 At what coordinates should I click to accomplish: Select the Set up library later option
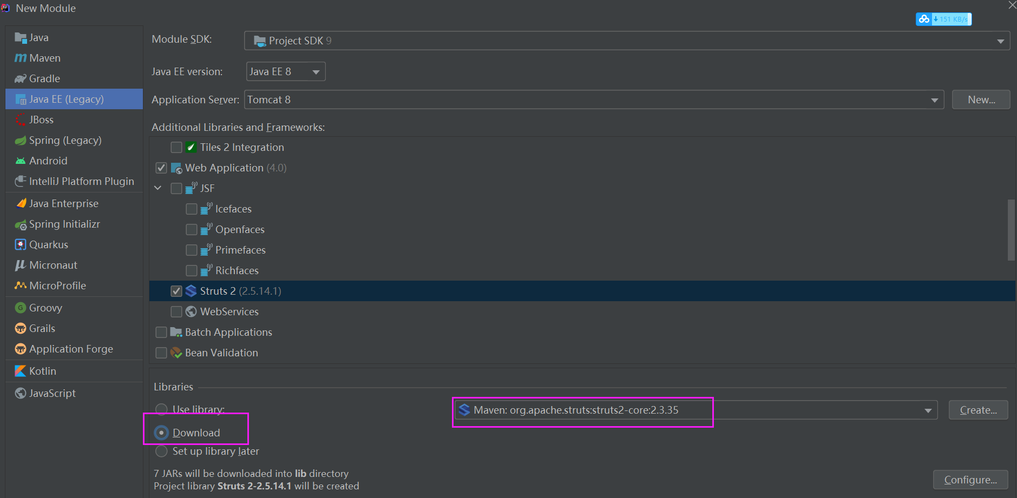161,451
